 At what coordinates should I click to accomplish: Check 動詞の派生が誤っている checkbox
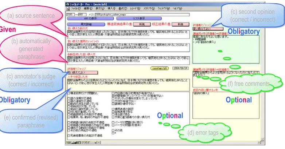[x=69, y=104]
